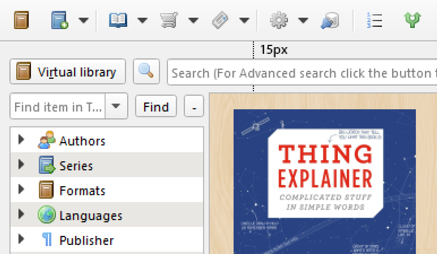The height and width of the screenshot is (254, 437).
Task: Select the Thing Explainer book cover
Action: pyautogui.click(x=325, y=181)
